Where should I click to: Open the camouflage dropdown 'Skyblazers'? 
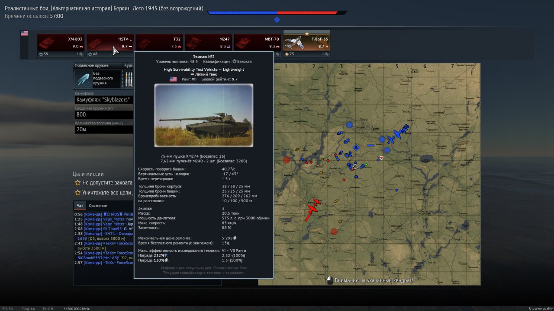click(x=104, y=100)
